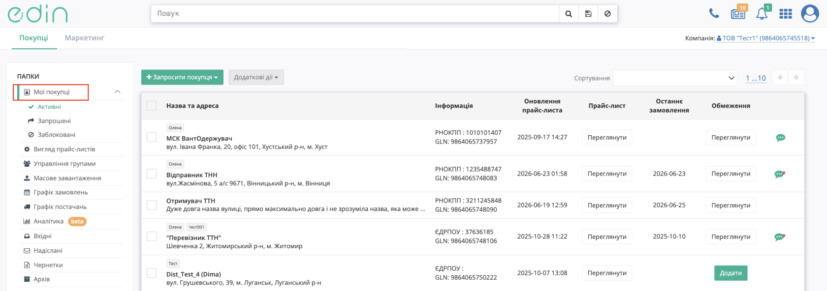The height and width of the screenshot is (291, 827).
Task: Click the Оновлення прайс-листа column header
Action: (x=542, y=106)
